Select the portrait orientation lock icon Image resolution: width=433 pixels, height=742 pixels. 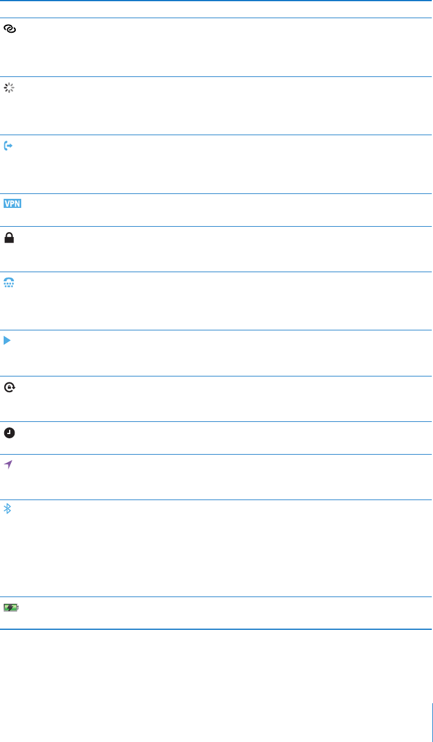9,387
